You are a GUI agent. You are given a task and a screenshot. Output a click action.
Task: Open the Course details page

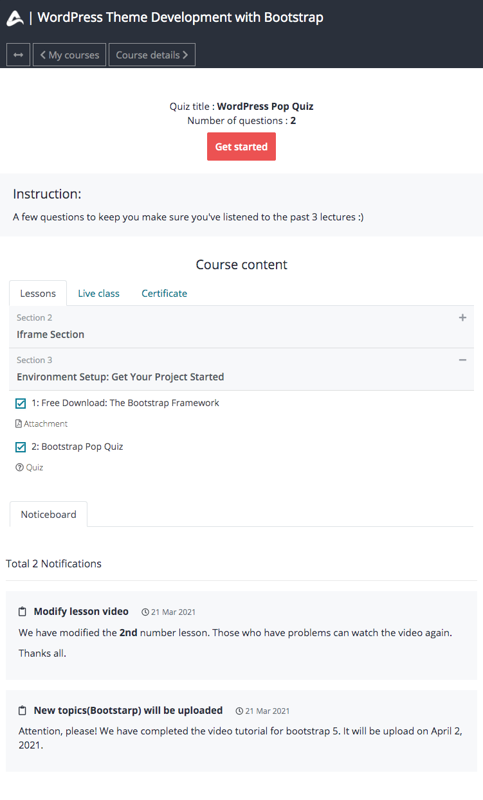point(152,55)
